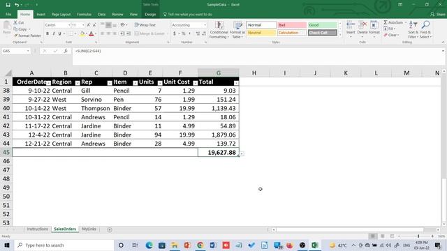The width and height of the screenshot is (447, 251).
Task: Switch to the Formulas ribbon tab
Action: point(84,14)
